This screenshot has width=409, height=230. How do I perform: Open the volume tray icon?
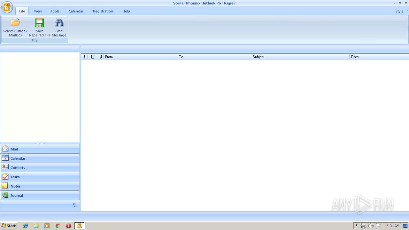(x=371, y=226)
